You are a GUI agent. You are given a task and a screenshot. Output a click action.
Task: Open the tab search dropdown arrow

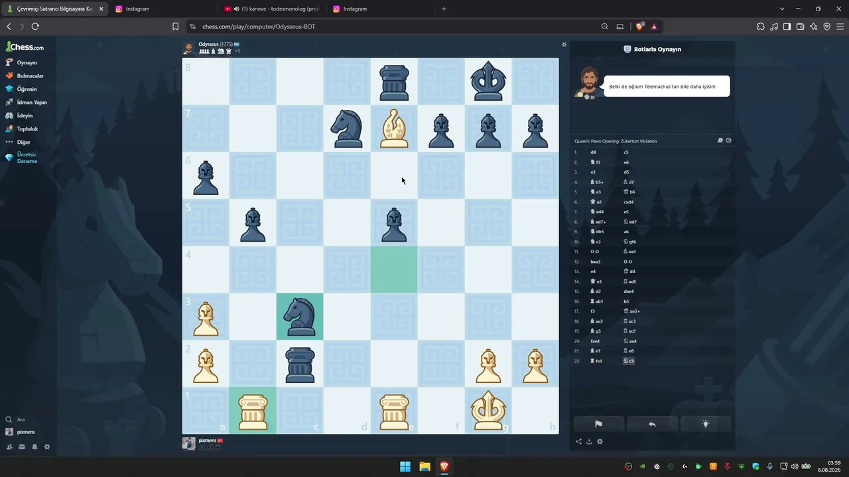coord(782,9)
